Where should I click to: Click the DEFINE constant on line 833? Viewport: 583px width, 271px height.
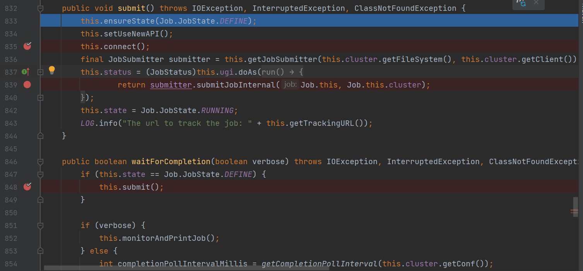pyautogui.click(x=234, y=21)
